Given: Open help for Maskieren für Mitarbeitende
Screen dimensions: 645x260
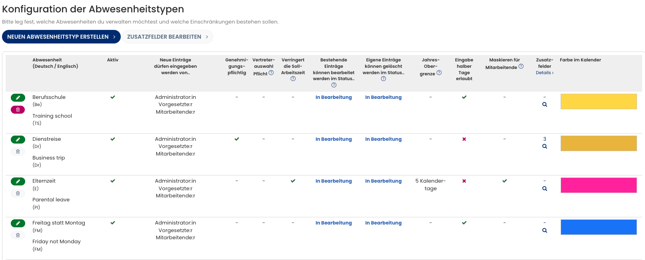Looking at the screenshot, I should click(x=521, y=67).
